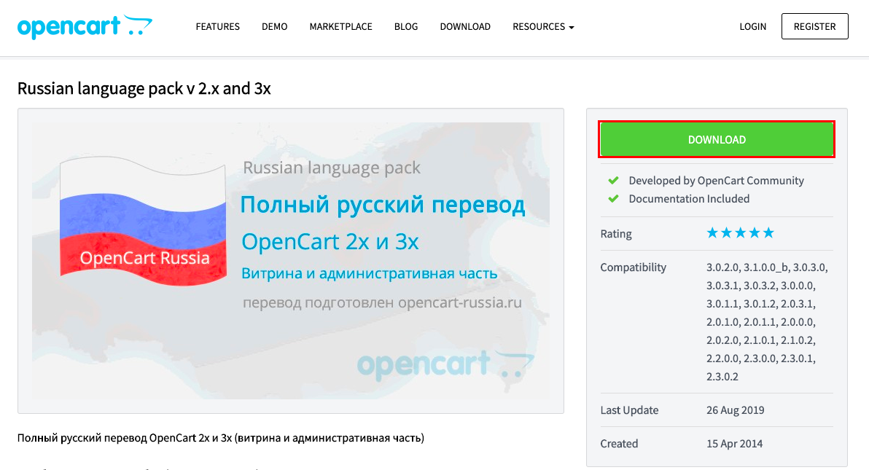Click the green checkmark beside Documentation Included
Screen dimensions: 869x470
[614, 199]
